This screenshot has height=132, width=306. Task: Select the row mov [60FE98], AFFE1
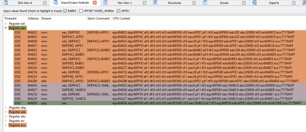point(160,46)
